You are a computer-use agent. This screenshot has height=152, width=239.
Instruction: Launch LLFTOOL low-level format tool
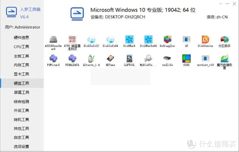pyautogui.click(x=129, y=60)
